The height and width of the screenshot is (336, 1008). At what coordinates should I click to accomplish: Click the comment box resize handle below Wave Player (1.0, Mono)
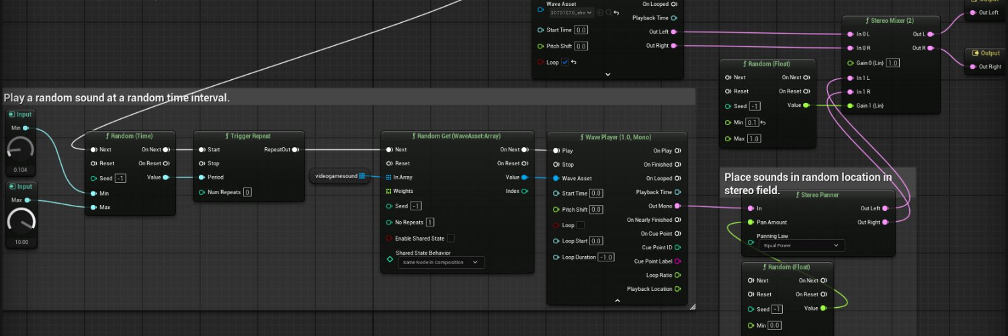pyautogui.click(x=692, y=306)
